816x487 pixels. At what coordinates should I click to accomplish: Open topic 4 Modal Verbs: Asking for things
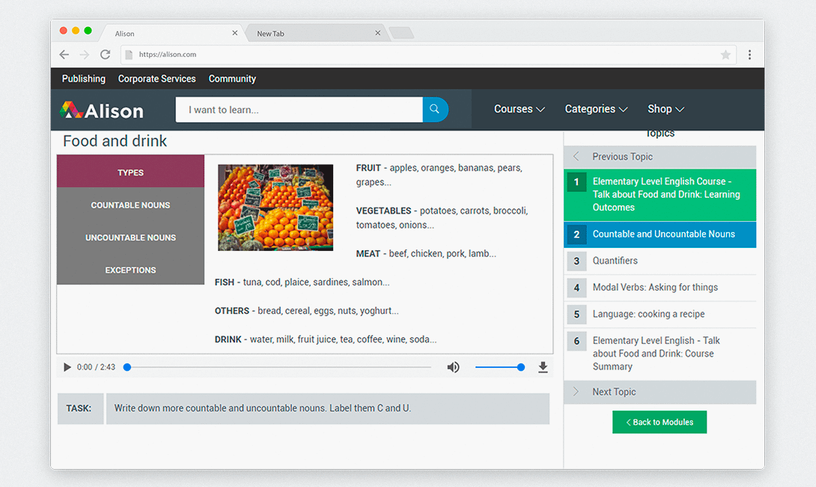[x=660, y=288]
